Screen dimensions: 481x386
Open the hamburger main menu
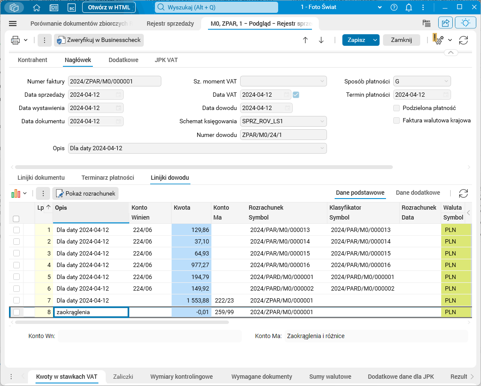coord(12,24)
